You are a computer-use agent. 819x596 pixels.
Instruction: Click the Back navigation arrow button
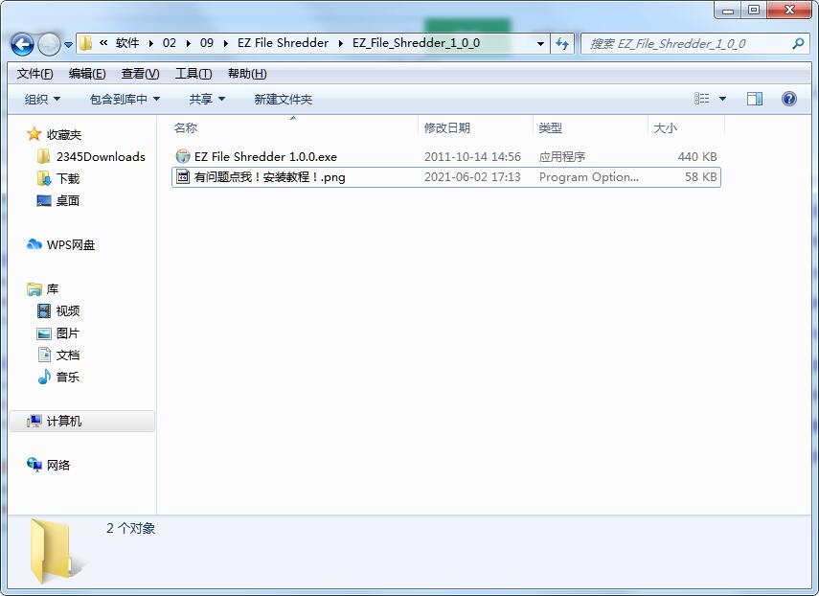(x=22, y=44)
